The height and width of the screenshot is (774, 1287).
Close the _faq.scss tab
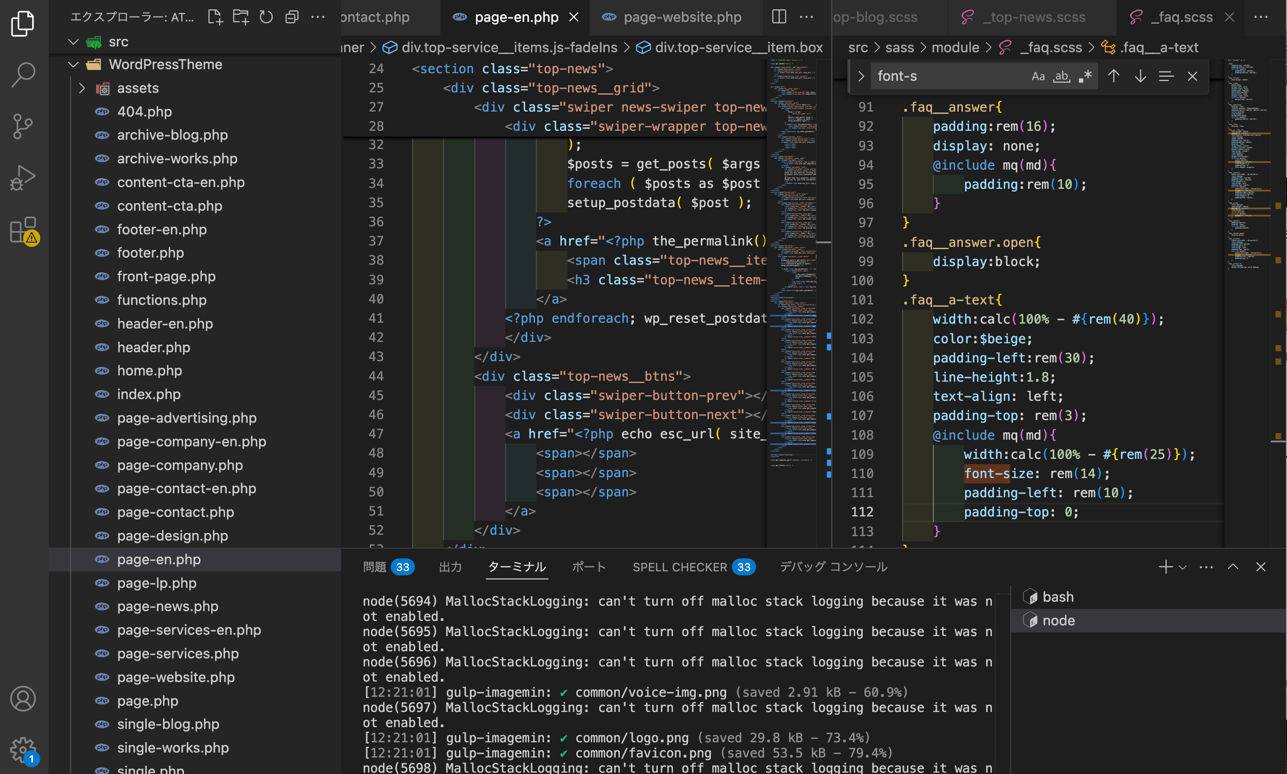click(x=1229, y=17)
